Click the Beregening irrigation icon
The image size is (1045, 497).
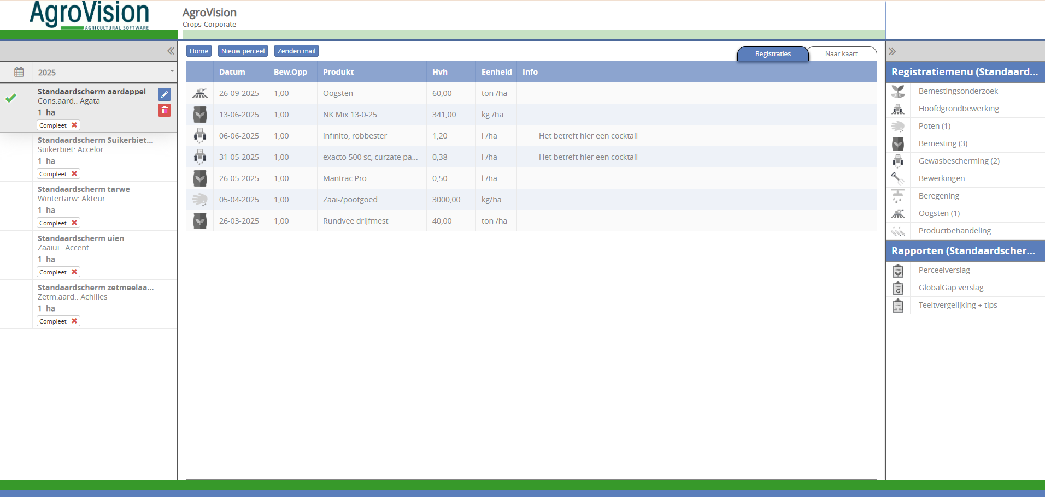click(898, 196)
